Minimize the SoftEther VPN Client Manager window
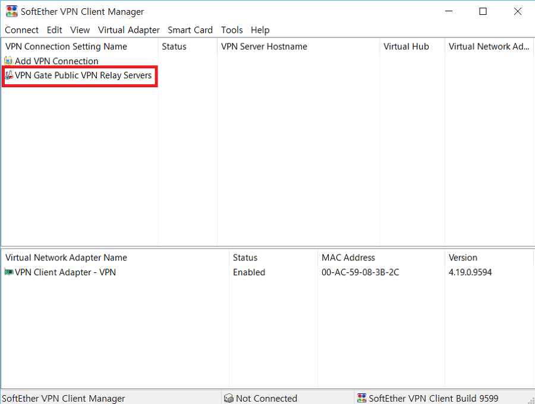535x404 pixels. pos(449,11)
